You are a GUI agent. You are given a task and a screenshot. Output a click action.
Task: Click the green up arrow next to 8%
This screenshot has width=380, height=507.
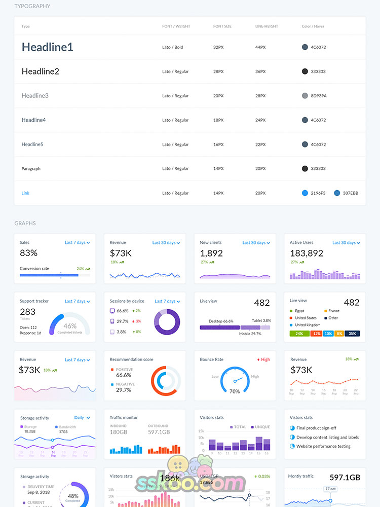click(133, 332)
